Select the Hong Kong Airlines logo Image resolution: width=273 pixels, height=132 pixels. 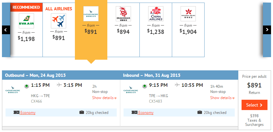pyautogui.click(x=188, y=14)
